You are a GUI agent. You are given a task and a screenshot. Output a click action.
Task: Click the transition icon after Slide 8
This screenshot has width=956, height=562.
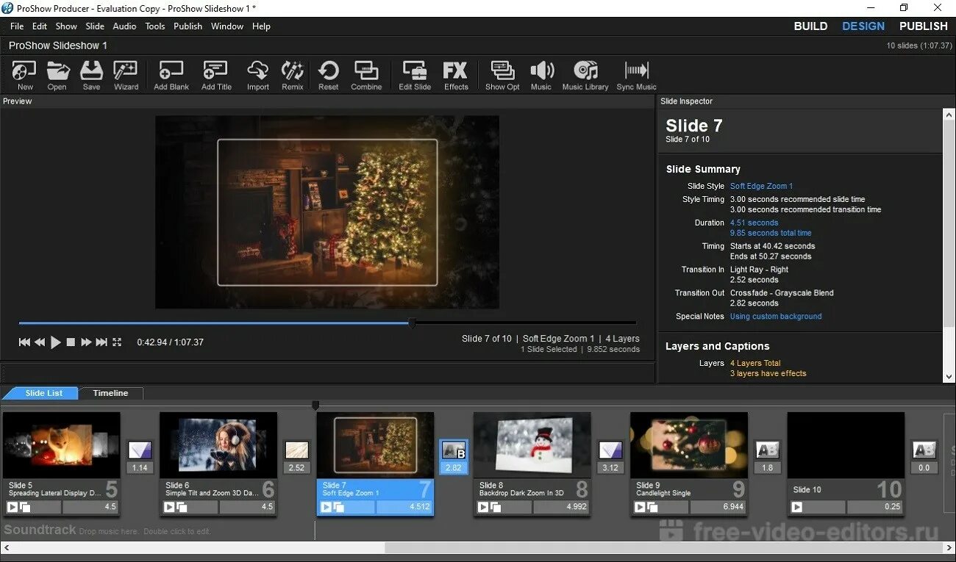pos(610,450)
